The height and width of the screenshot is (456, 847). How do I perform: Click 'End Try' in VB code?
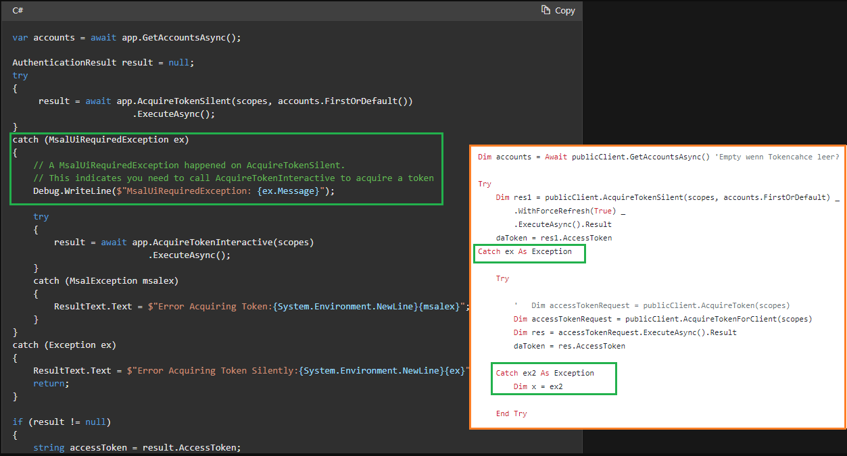point(511,413)
